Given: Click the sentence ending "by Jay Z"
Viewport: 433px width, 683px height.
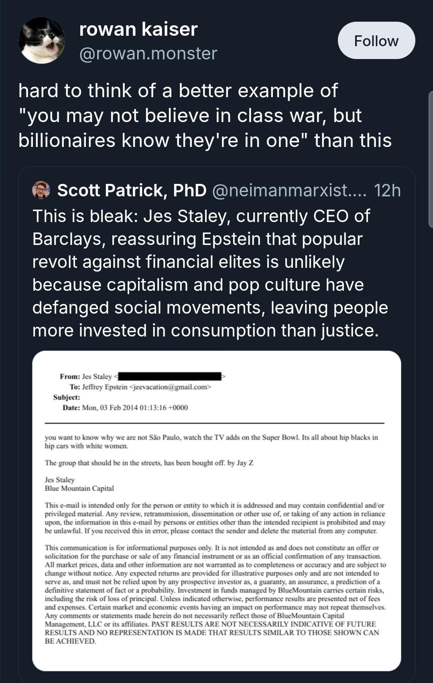Looking at the screenshot, I should [x=149, y=463].
